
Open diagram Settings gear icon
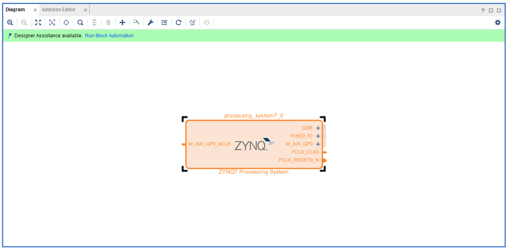498,22
